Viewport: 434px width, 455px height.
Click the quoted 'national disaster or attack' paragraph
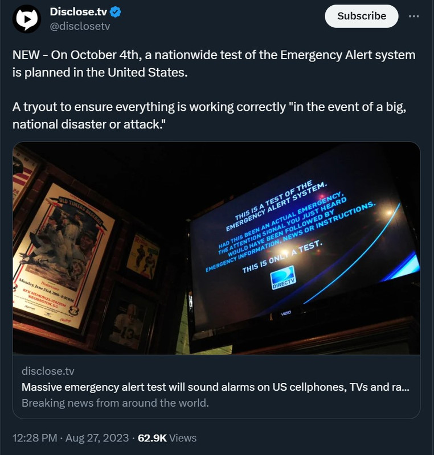pos(209,115)
